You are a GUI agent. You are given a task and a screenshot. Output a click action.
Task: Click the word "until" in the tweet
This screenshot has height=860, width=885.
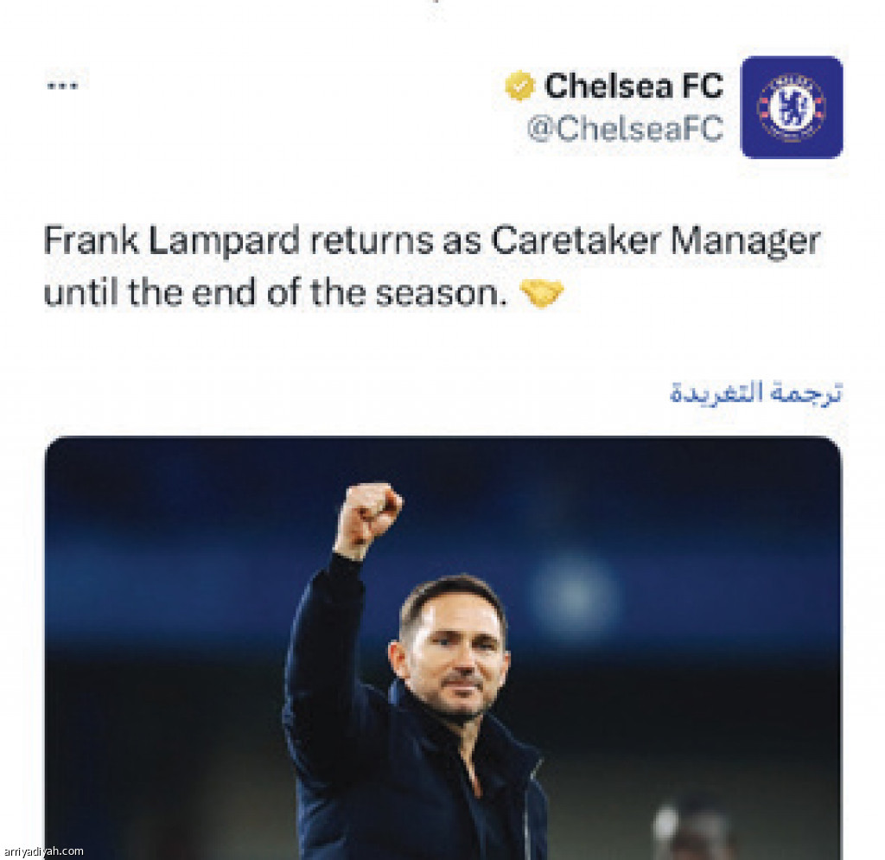(x=82, y=294)
